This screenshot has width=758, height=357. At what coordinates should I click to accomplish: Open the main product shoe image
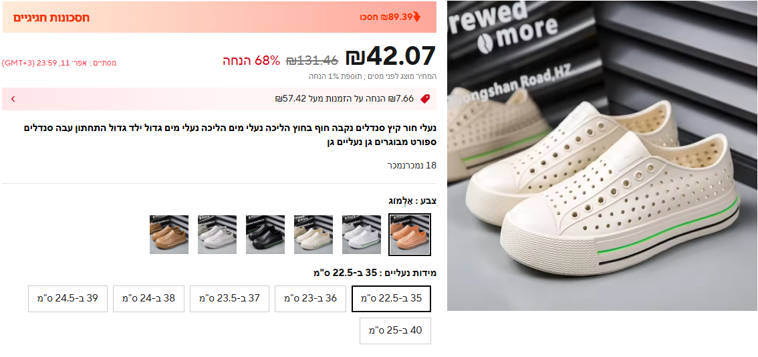point(602,156)
